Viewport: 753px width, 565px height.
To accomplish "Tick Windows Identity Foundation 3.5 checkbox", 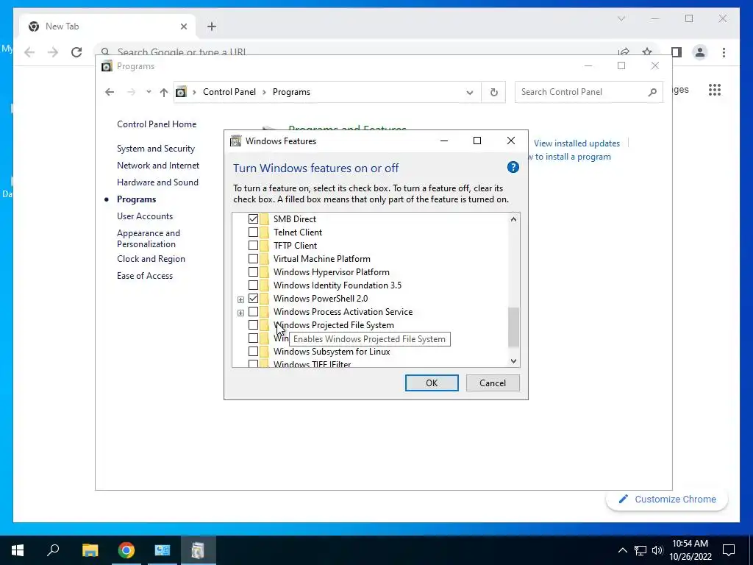I will tap(253, 285).
